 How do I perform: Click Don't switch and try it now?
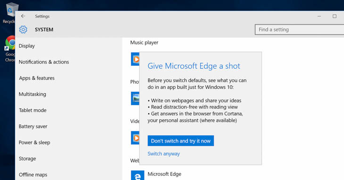point(181,141)
